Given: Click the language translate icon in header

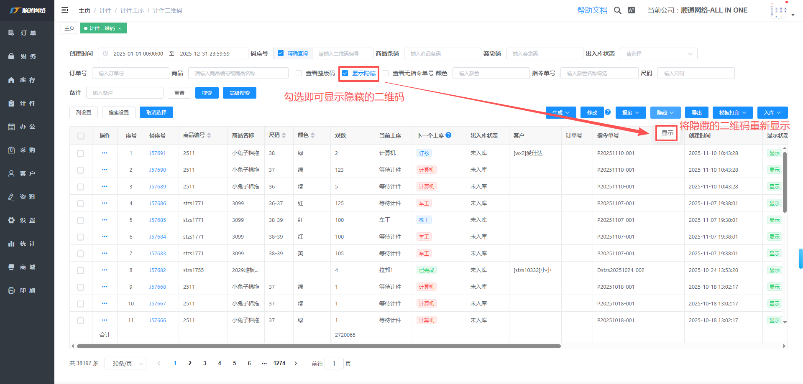Looking at the screenshot, I should click(x=632, y=10).
